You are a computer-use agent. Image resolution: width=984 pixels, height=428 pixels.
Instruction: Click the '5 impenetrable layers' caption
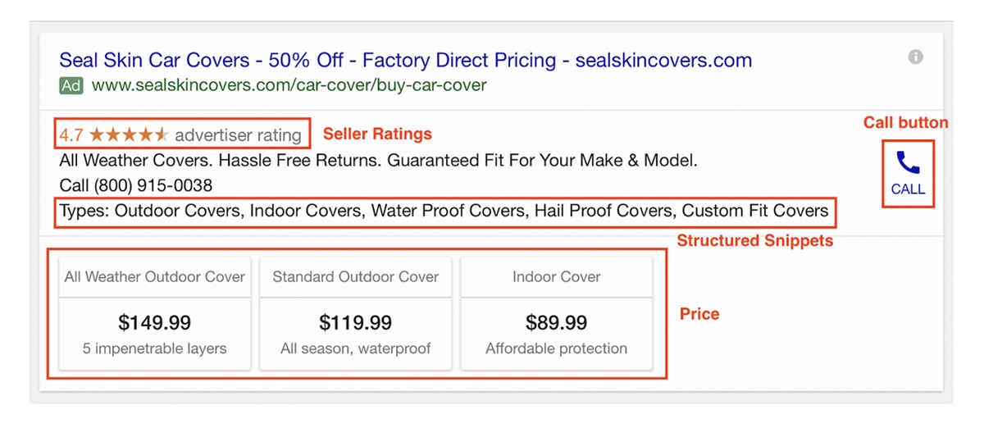point(155,348)
